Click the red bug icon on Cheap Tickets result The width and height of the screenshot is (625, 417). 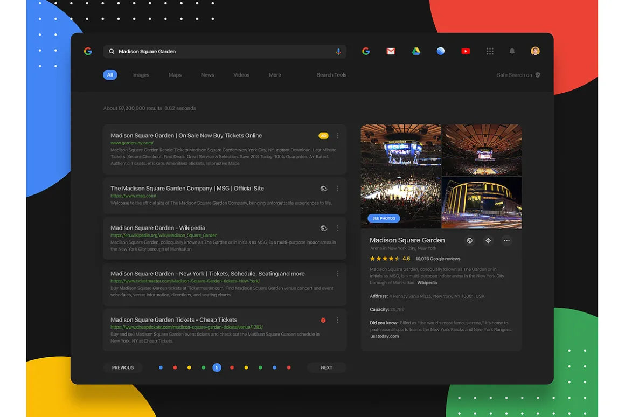[323, 320]
